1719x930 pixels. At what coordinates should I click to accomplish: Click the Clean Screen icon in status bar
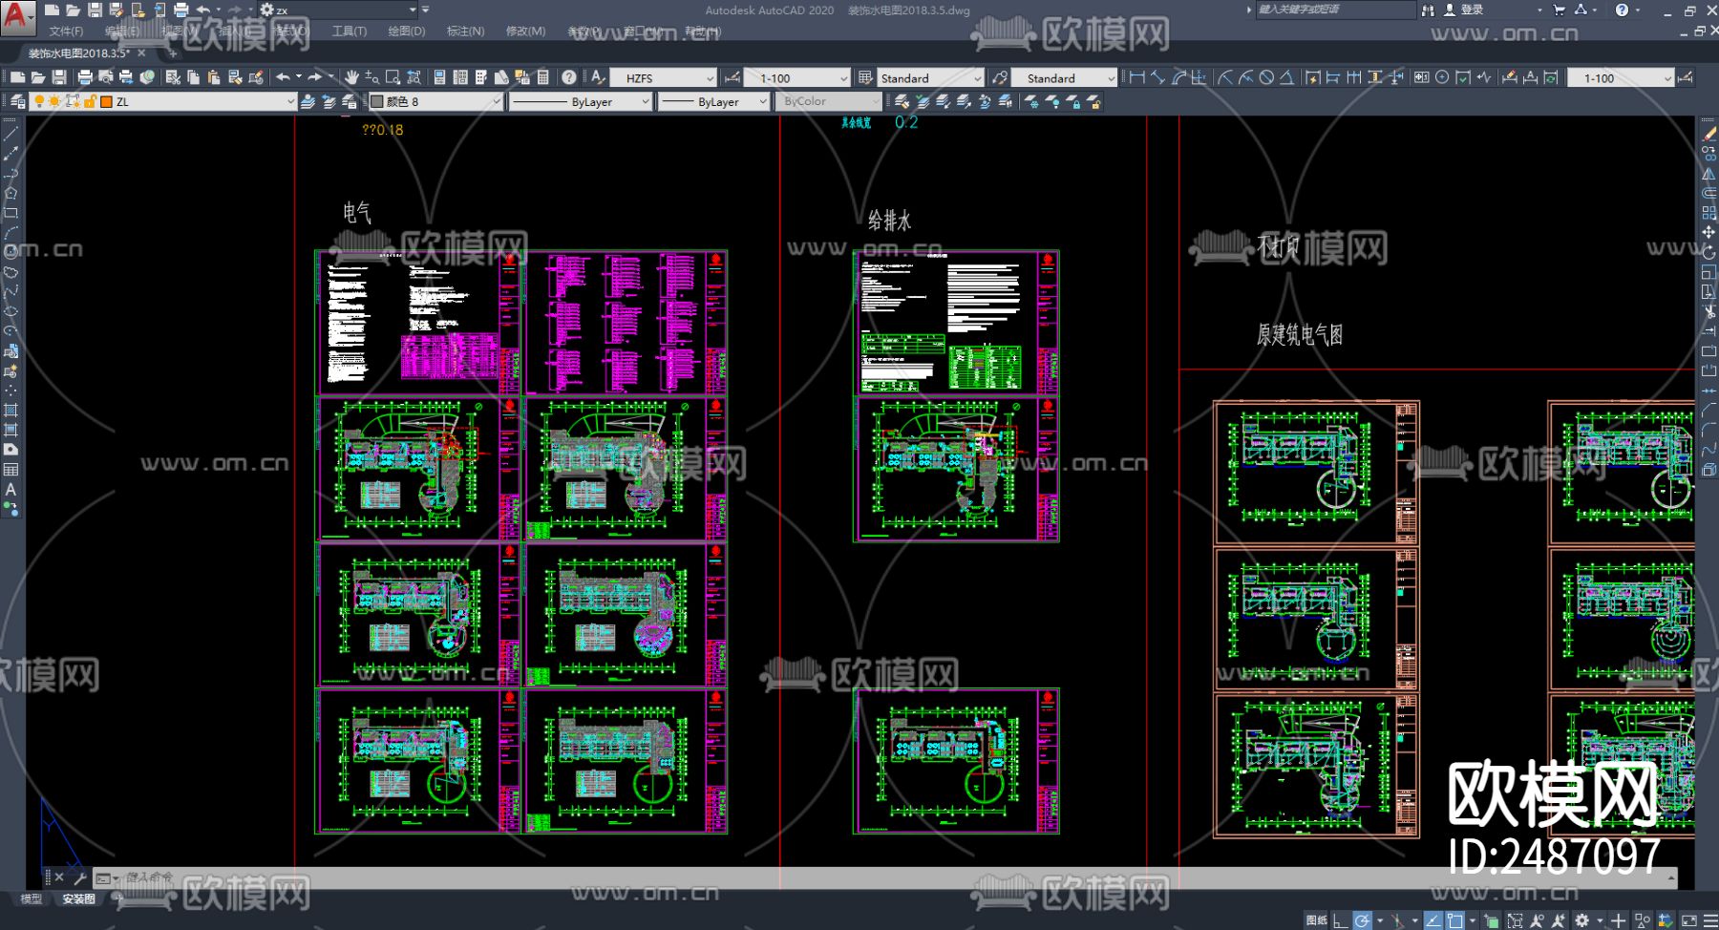click(1688, 920)
